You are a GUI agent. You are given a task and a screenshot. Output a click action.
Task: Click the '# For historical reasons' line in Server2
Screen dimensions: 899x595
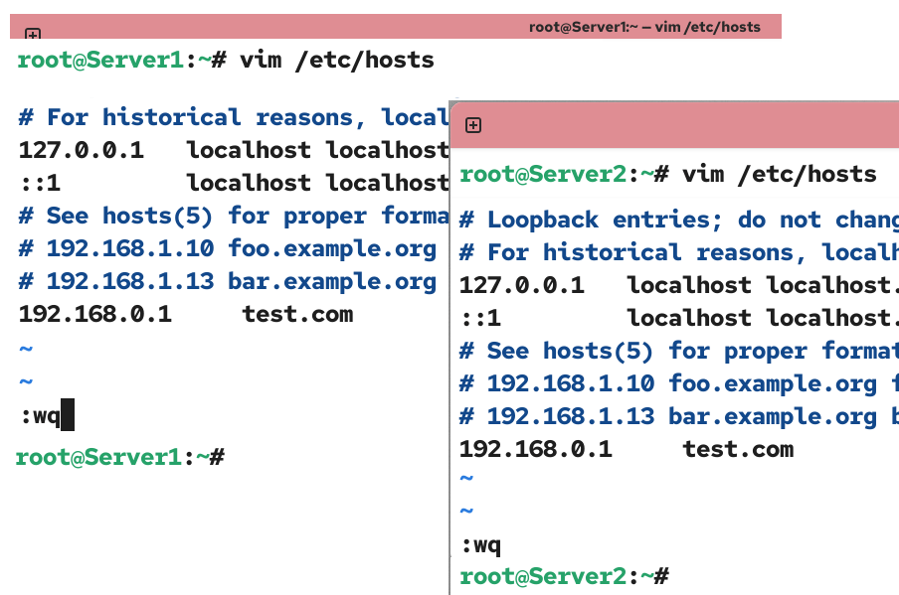tap(679, 252)
